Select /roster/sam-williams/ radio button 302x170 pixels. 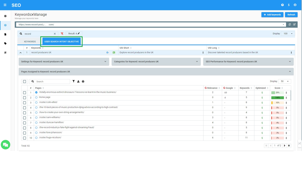[36, 117]
